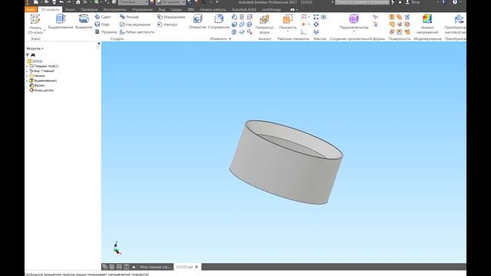Click the binoculars search icon in browser
The height and width of the screenshot is (276, 491).
click(x=33, y=55)
